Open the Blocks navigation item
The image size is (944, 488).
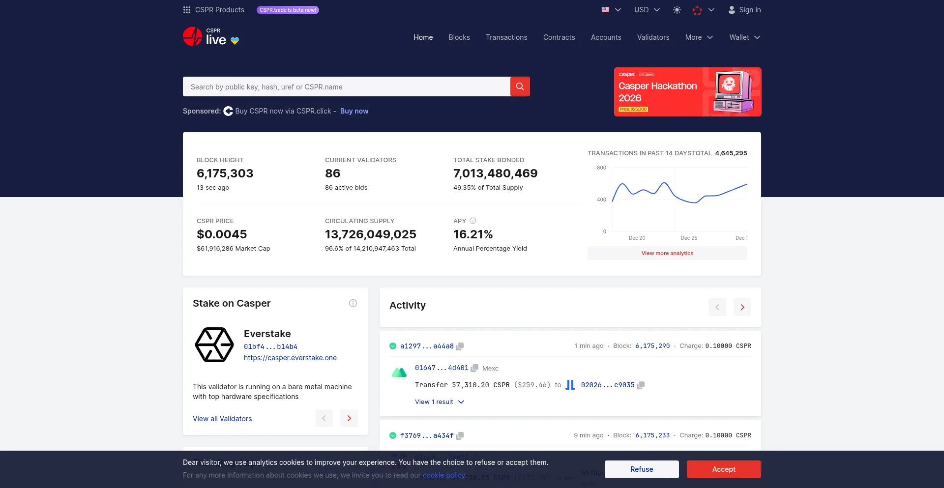[459, 37]
